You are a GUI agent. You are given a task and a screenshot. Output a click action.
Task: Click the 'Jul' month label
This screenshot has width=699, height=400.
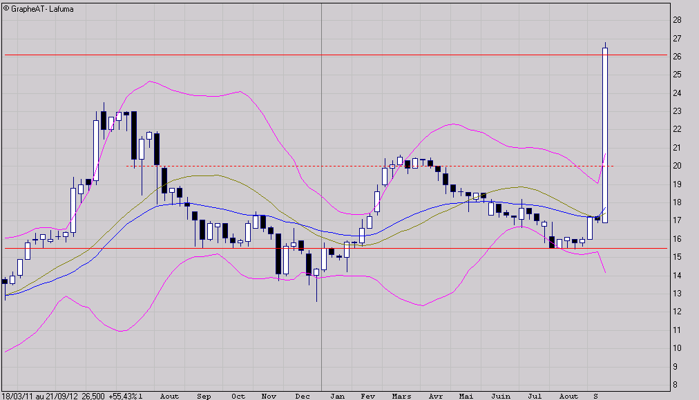(x=535, y=396)
